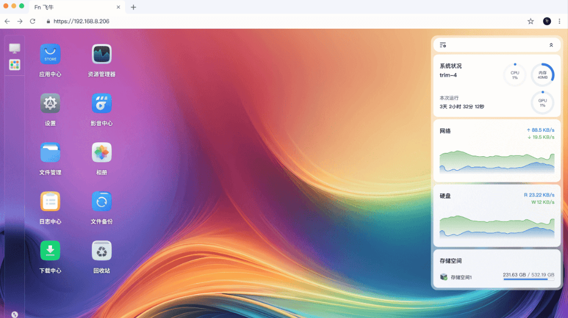
Task: Show the desktop via the sidebar monitor icon
Action: tap(14, 48)
